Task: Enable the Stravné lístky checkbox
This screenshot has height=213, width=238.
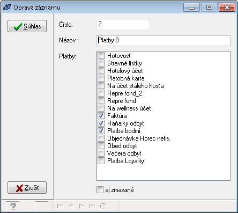Action: click(101, 63)
